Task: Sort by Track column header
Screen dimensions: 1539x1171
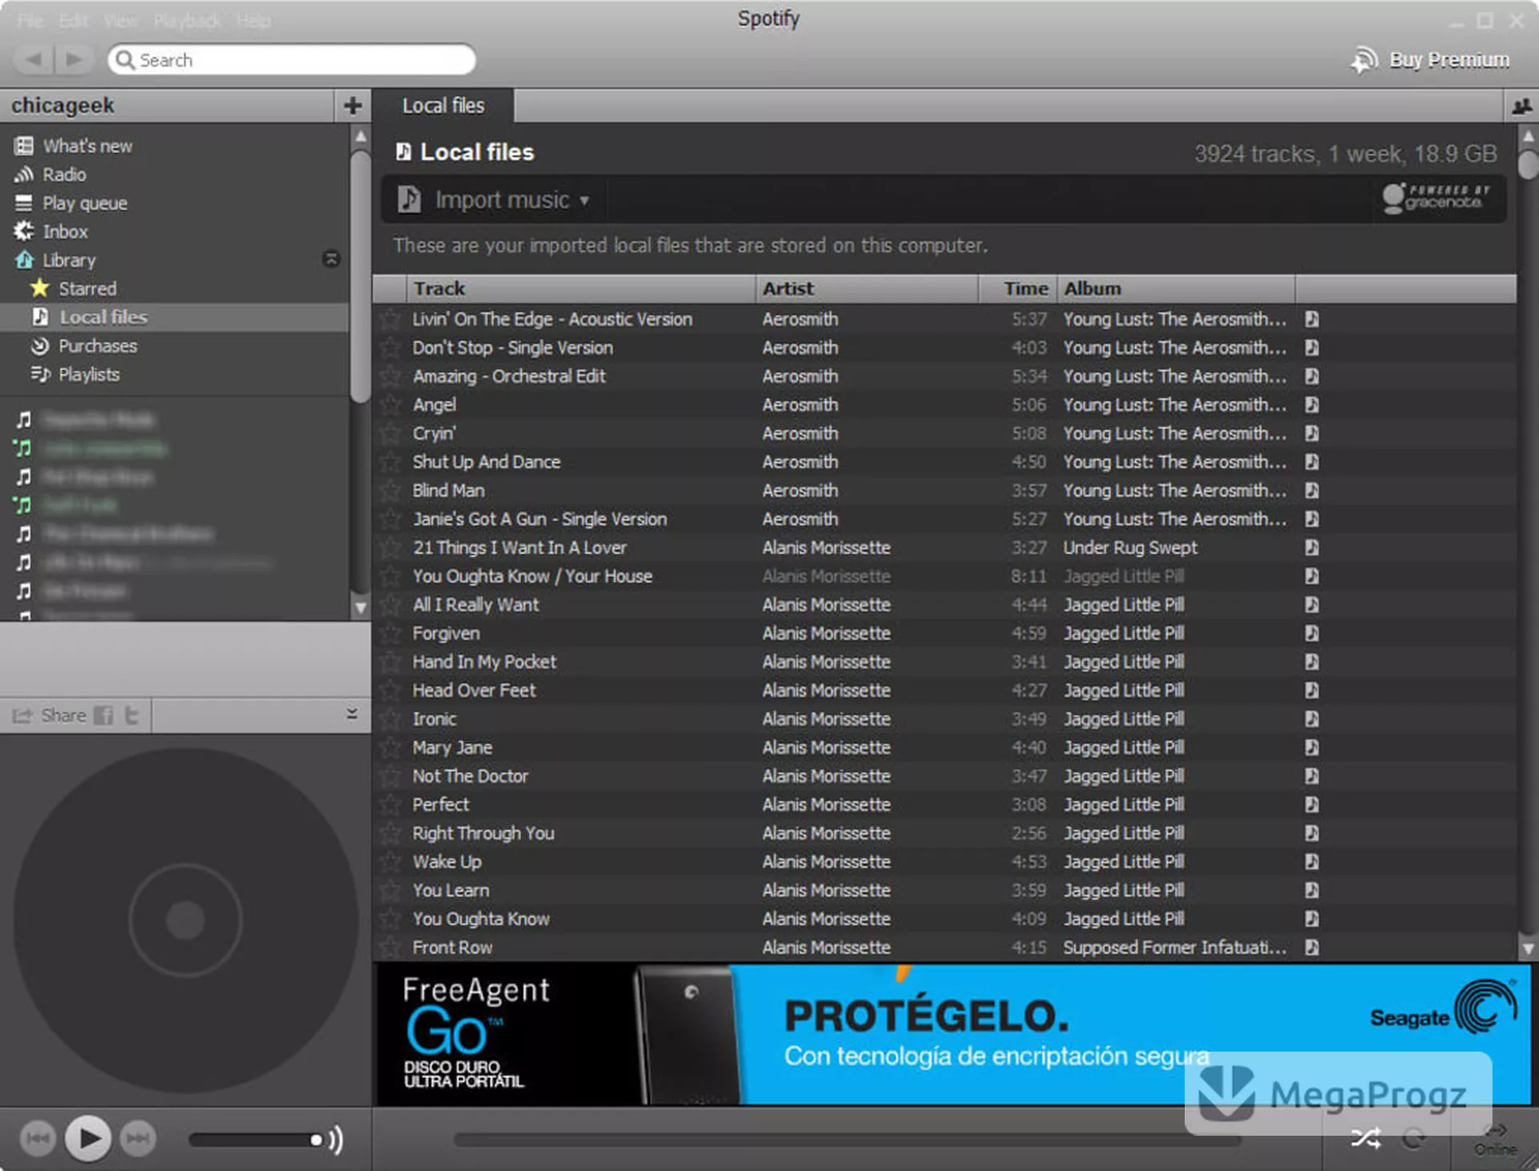Action: pos(581,289)
